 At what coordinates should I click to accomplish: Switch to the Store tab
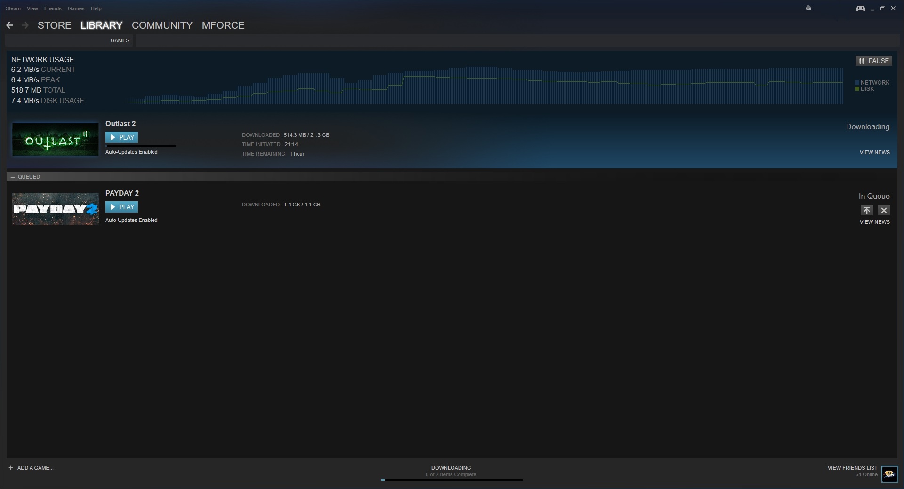click(x=55, y=25)
